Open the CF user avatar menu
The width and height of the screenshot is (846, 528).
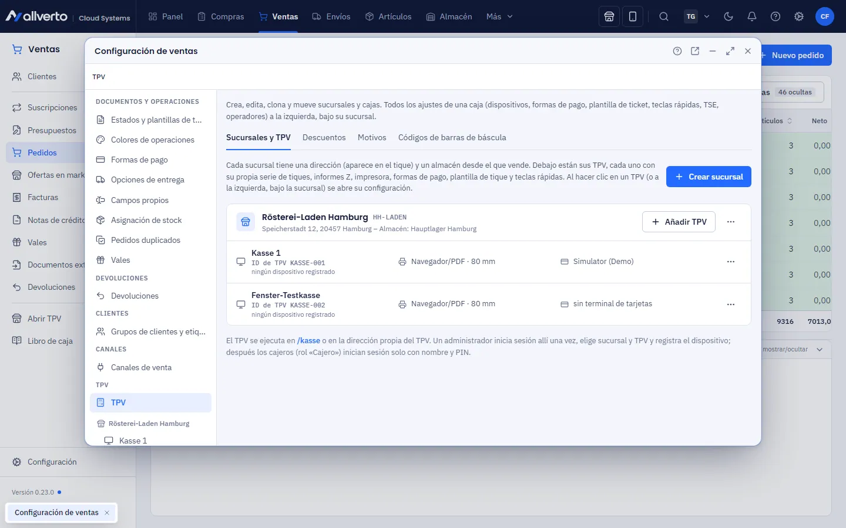click(x=825, y=16)
